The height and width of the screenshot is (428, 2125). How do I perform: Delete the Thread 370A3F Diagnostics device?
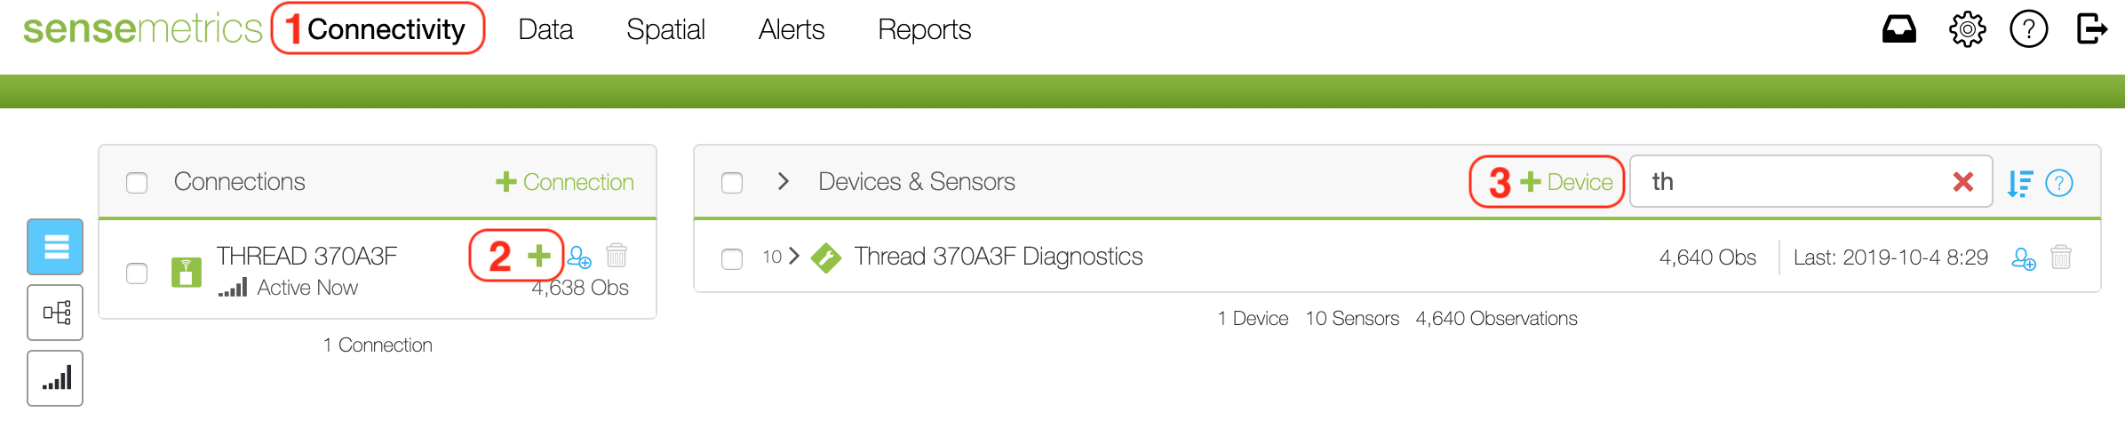tap(2061, 258)
